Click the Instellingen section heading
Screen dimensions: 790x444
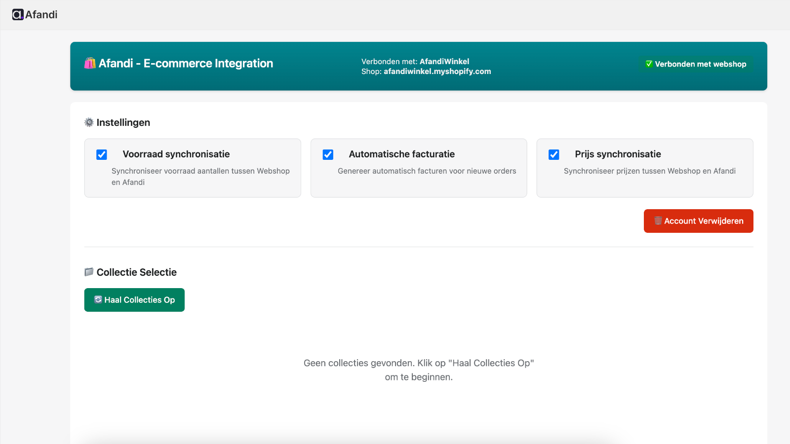pos(123,122)
